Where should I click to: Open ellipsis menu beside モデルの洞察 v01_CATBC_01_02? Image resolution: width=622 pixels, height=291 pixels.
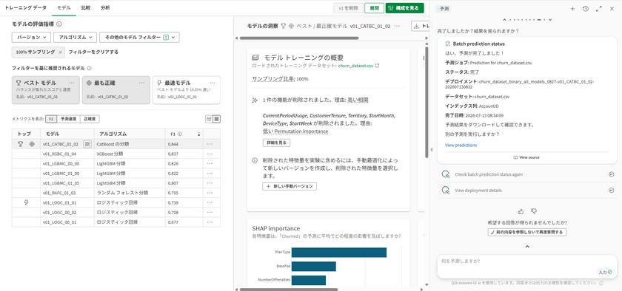pyautogui.click(x=397, y=26)
